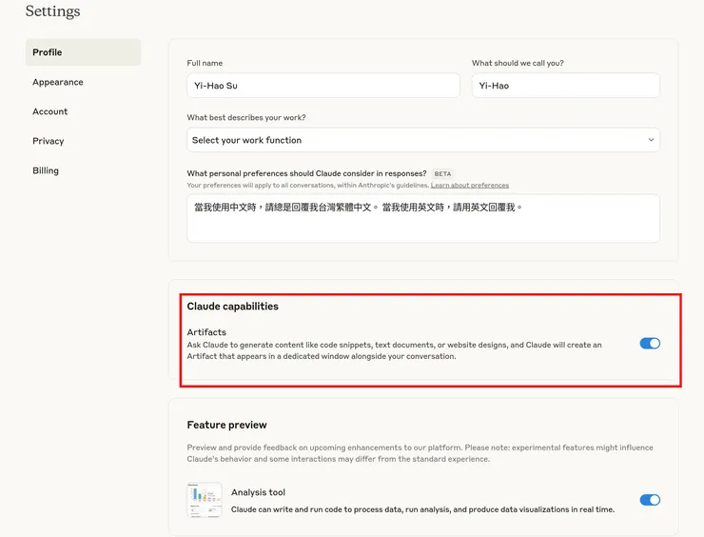The height and width of the screenshot is (537, 704).
Task: Focus the 'What should we call you' field
Action: click(x=565, y=86)
